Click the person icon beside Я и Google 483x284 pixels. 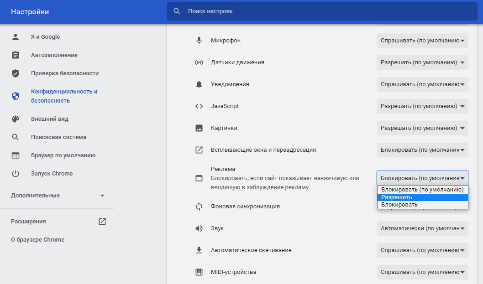16,37
